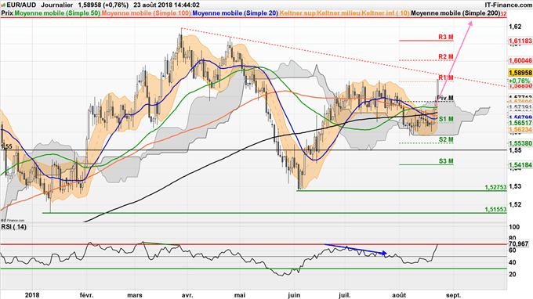Click the S1 M support label
Image resolution: width=533 pixels, height=299 pixels.
(446, 119)
